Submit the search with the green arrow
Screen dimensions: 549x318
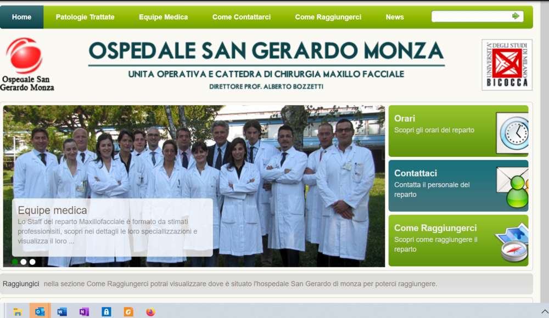[x=516, y=16]
